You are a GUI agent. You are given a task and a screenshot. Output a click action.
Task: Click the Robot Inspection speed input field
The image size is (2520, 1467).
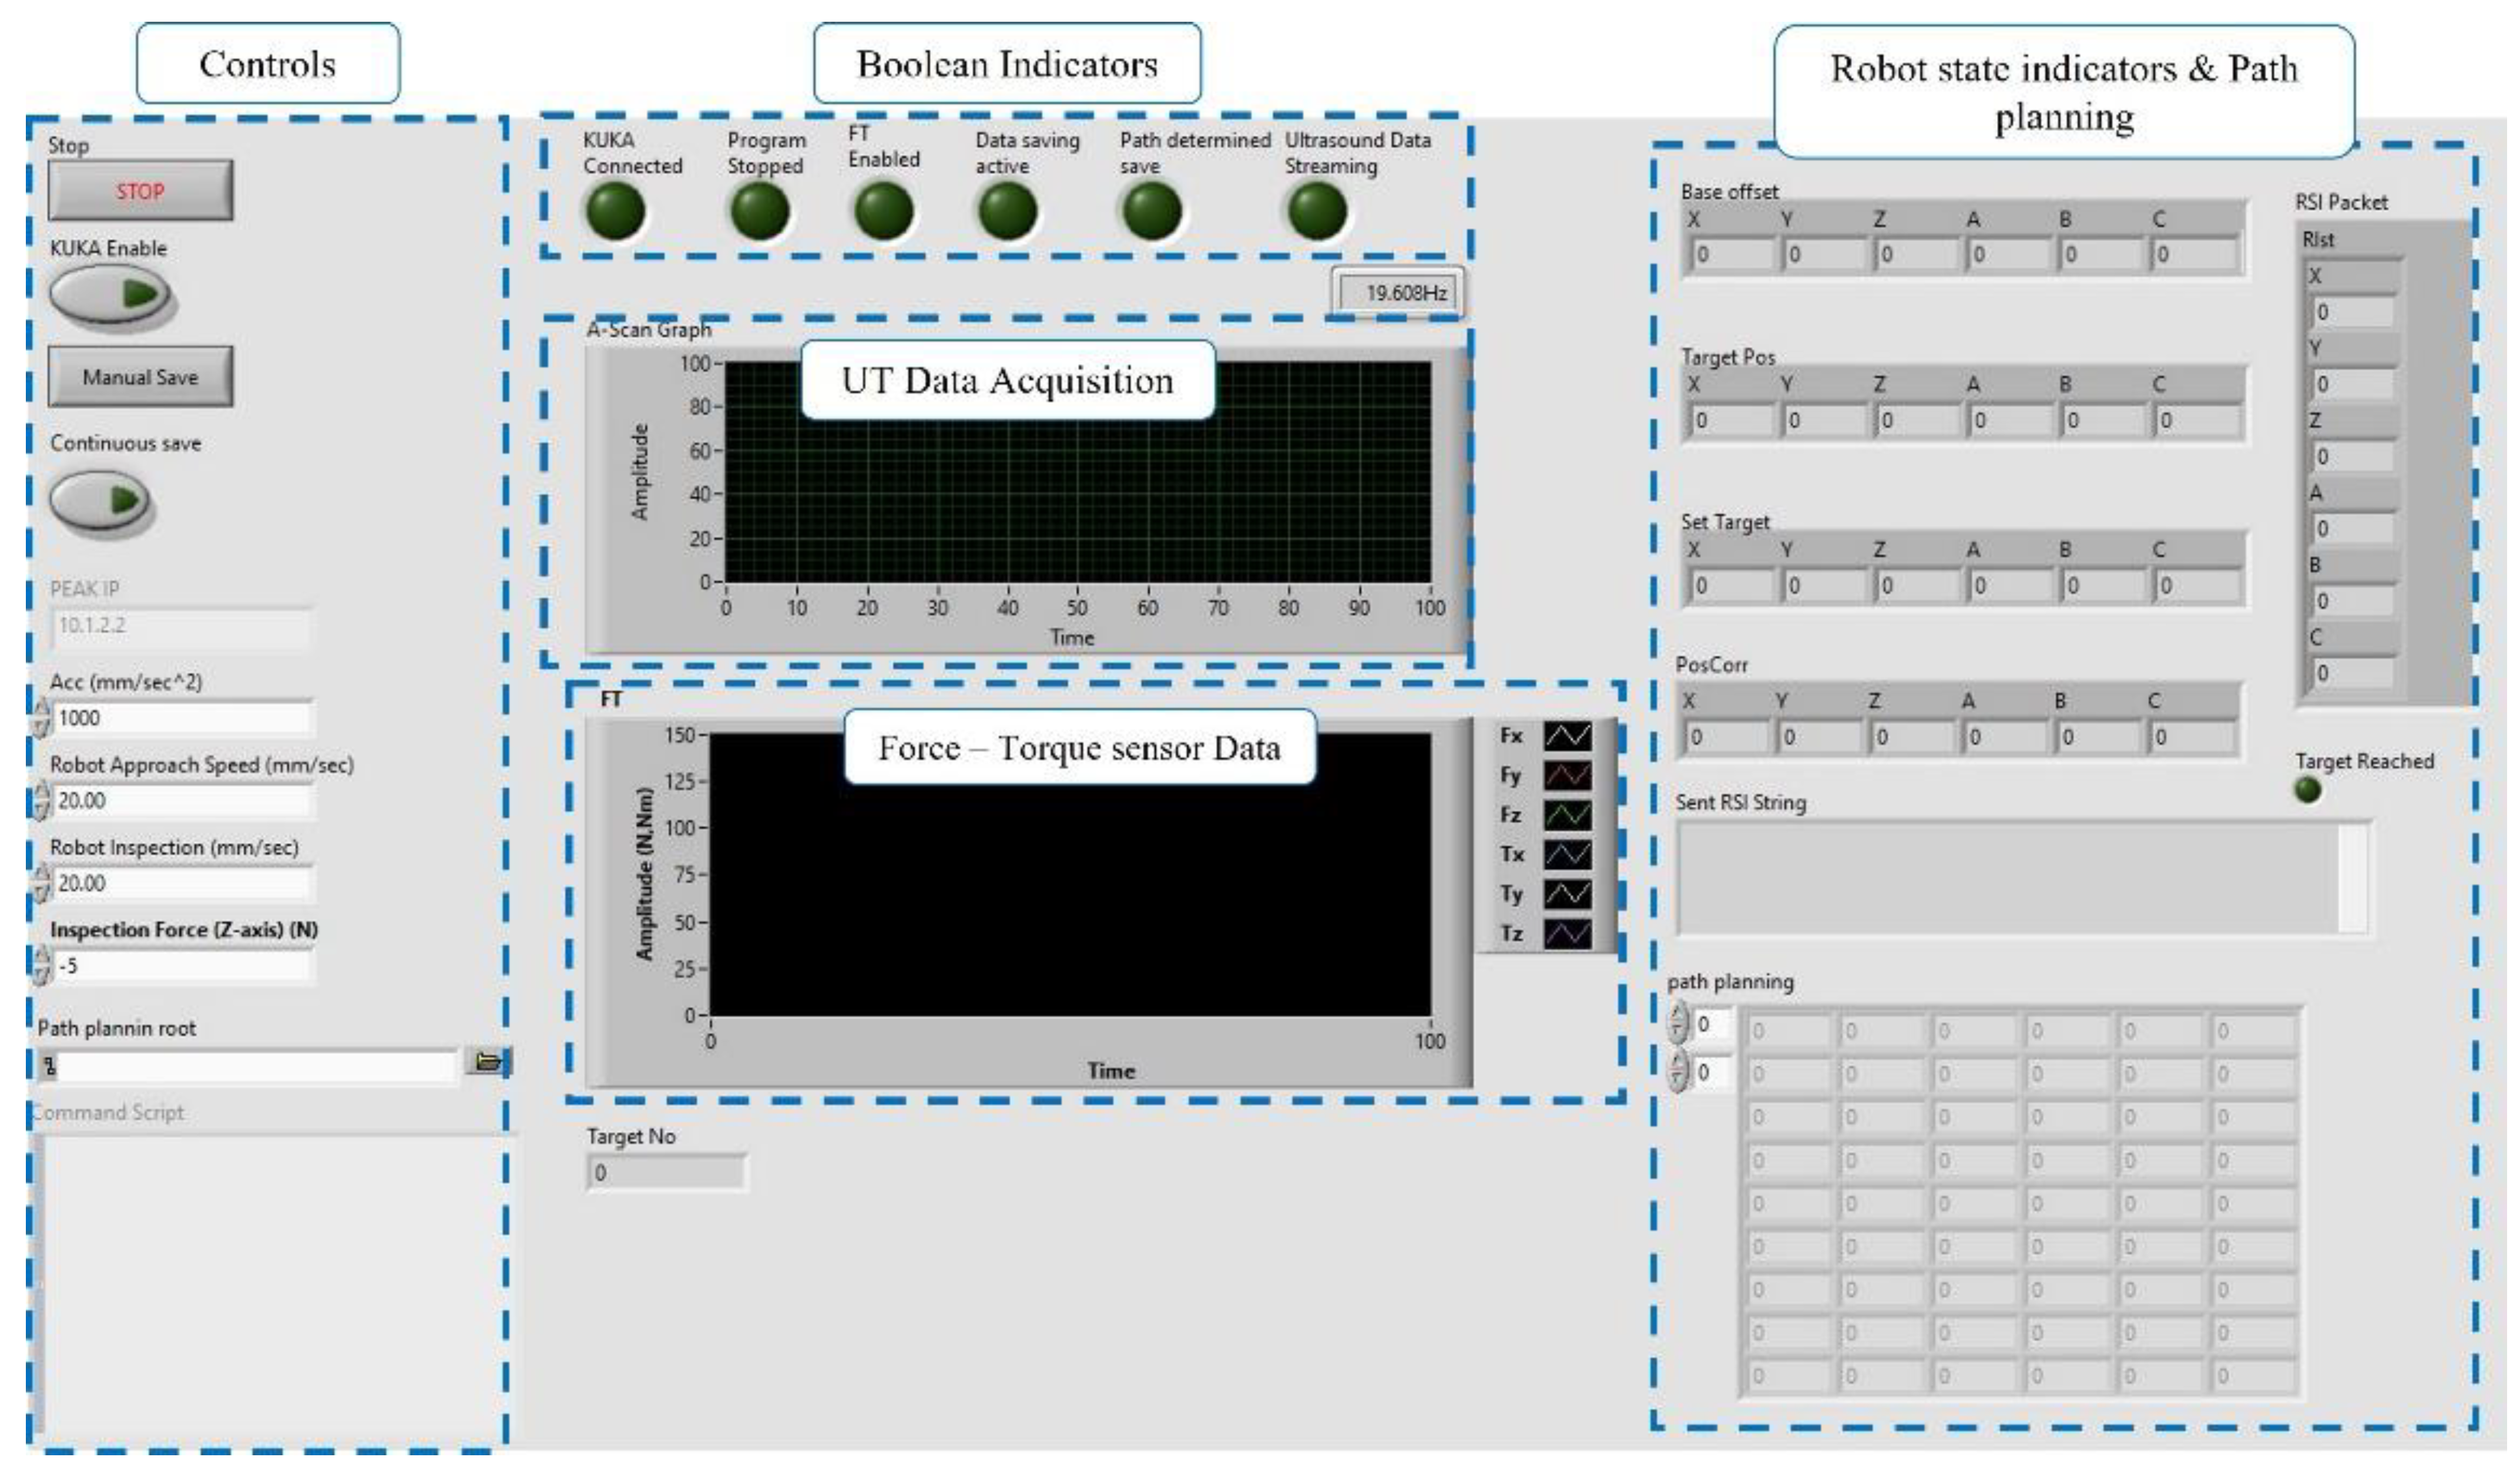tap(182, 883)
